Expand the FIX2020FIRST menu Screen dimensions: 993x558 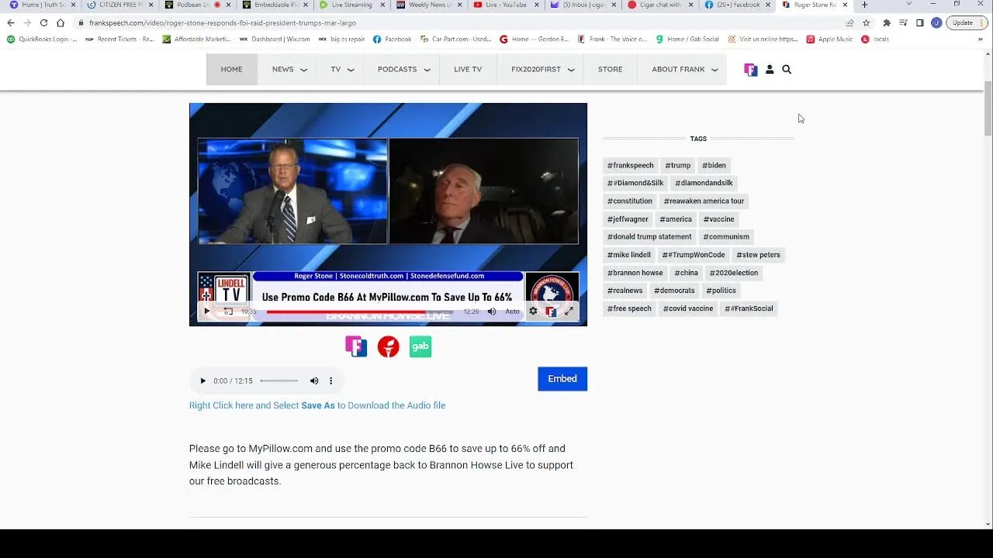point(542,69)
